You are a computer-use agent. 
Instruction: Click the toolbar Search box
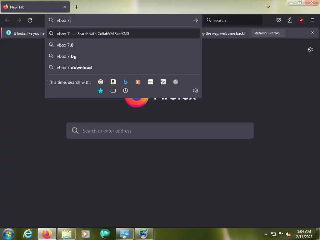click(233, 20)
